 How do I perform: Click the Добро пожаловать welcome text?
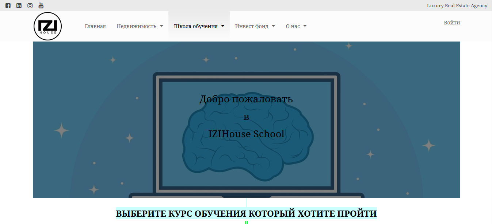coord(246,99)
